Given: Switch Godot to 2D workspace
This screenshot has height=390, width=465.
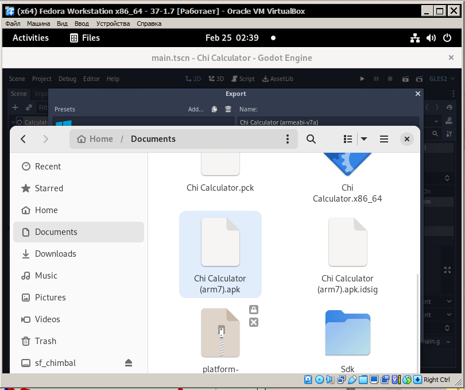Looking at the screenshot, I should tap(193, 79).
